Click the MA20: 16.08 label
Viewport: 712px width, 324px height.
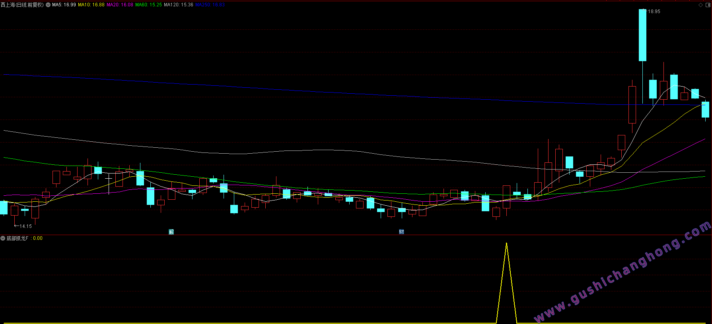(x=120, y=5)
